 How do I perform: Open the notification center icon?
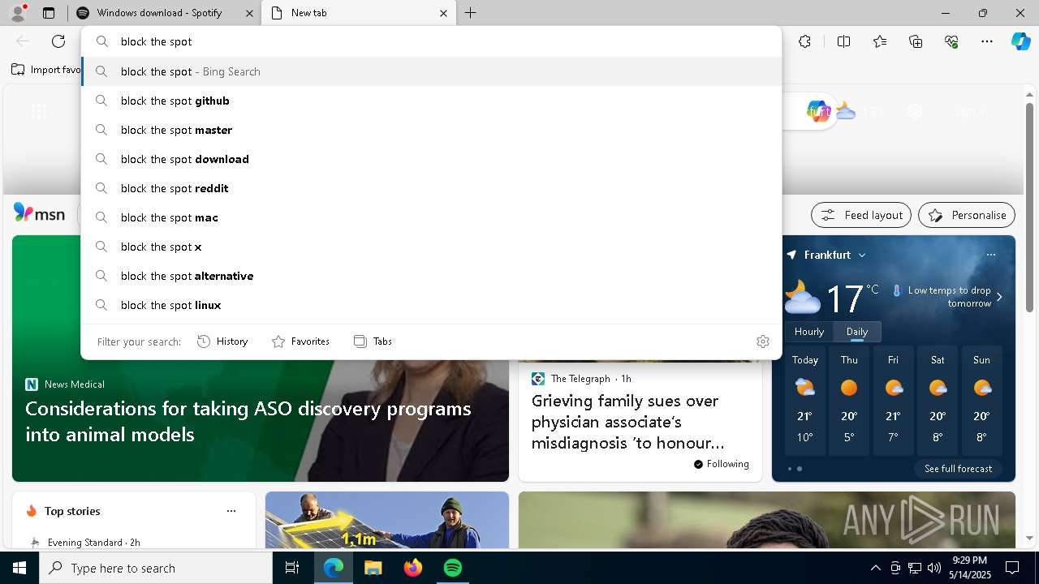click(x=1012, y=568)
